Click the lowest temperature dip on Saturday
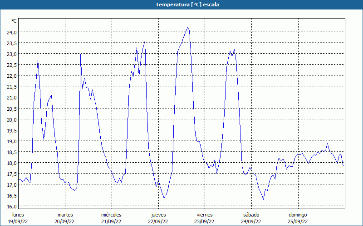Image resolution: width=363 pixels, height=226 pixels. (264, 199)
